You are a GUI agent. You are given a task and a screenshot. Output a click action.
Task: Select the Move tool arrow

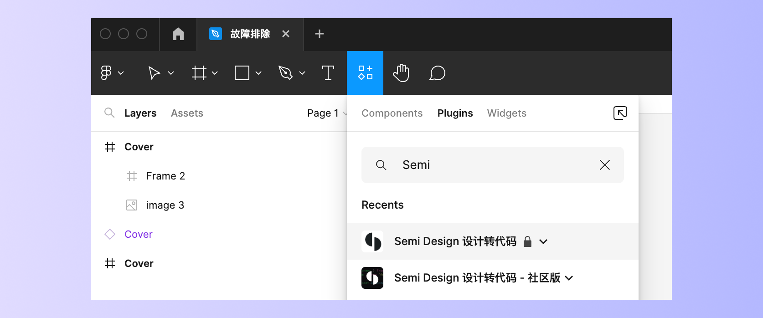[x=155, y=73]
